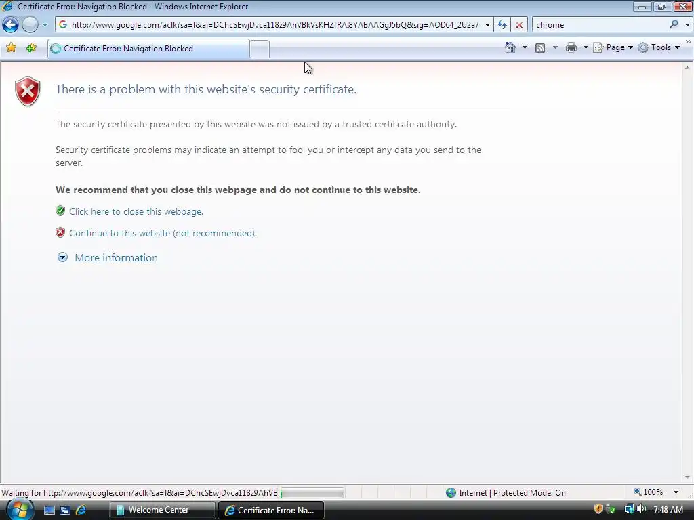Click the tray icon right of the security shield
This screenshot has height=520, width=694.
point(611,509)
